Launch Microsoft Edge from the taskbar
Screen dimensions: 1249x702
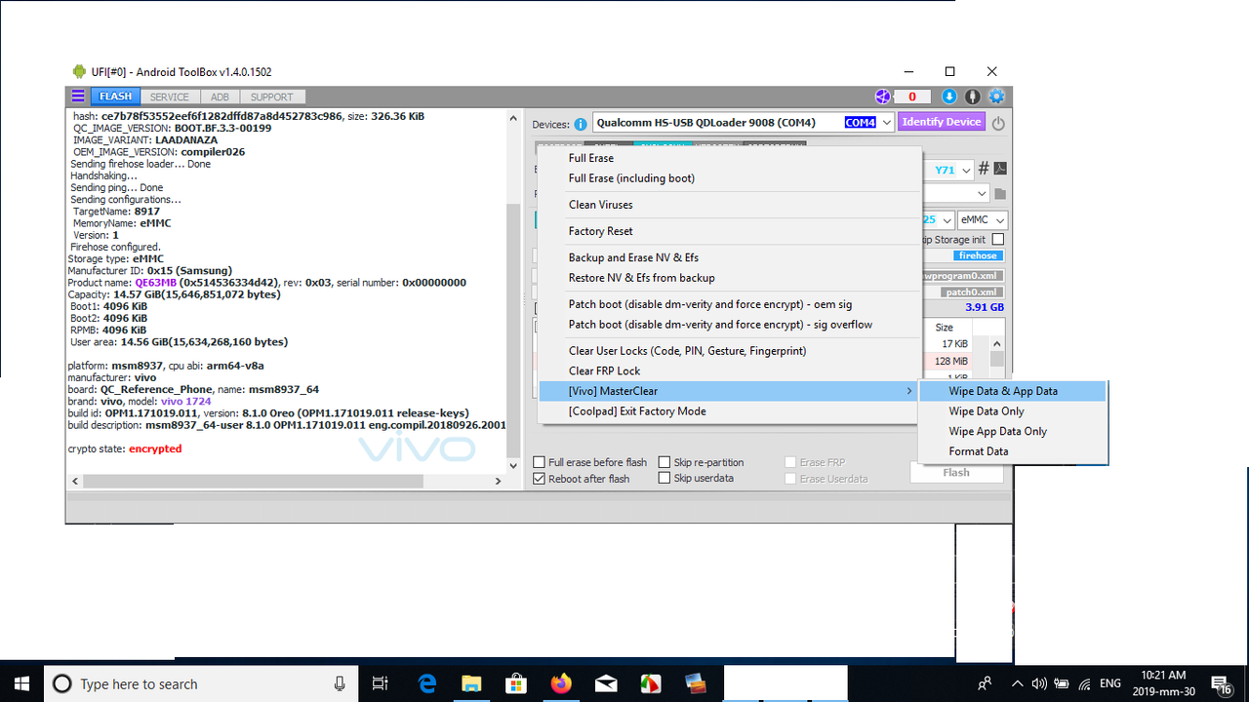[x=427, y=683]
